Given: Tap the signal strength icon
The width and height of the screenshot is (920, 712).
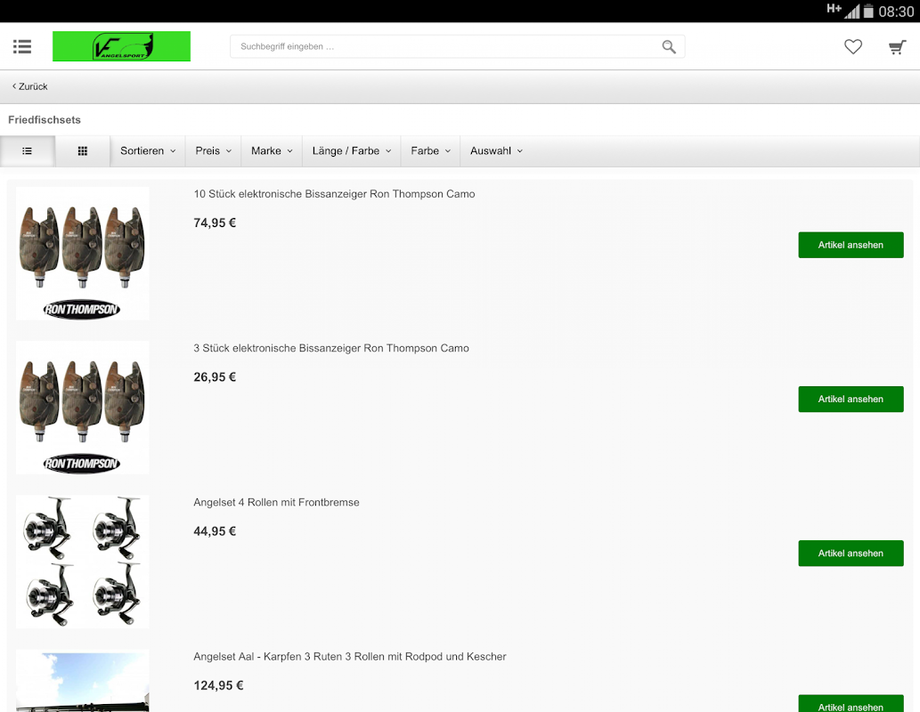Looking at the screenshot, I should coord(852,12).
